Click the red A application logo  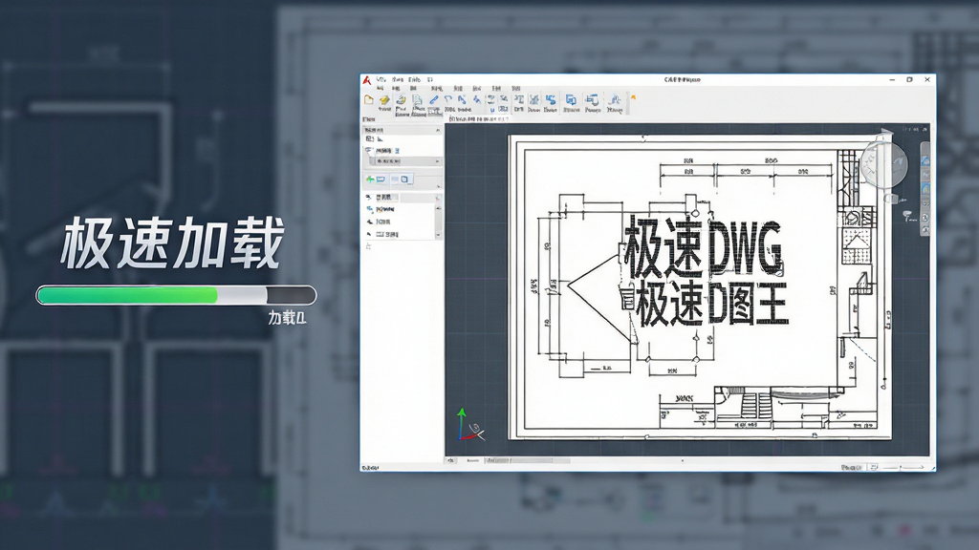(366, 80)
